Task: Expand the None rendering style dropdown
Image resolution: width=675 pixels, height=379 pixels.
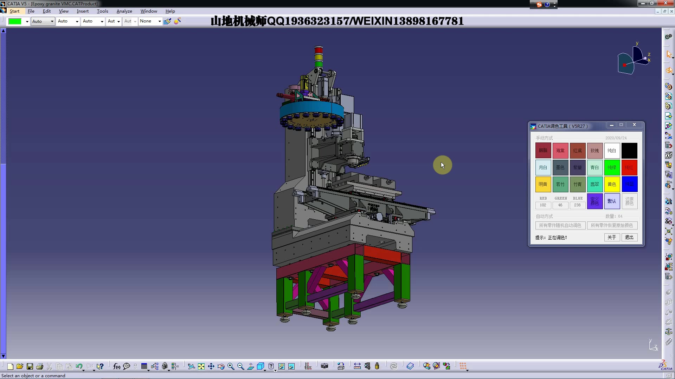Action: point(160,21)
